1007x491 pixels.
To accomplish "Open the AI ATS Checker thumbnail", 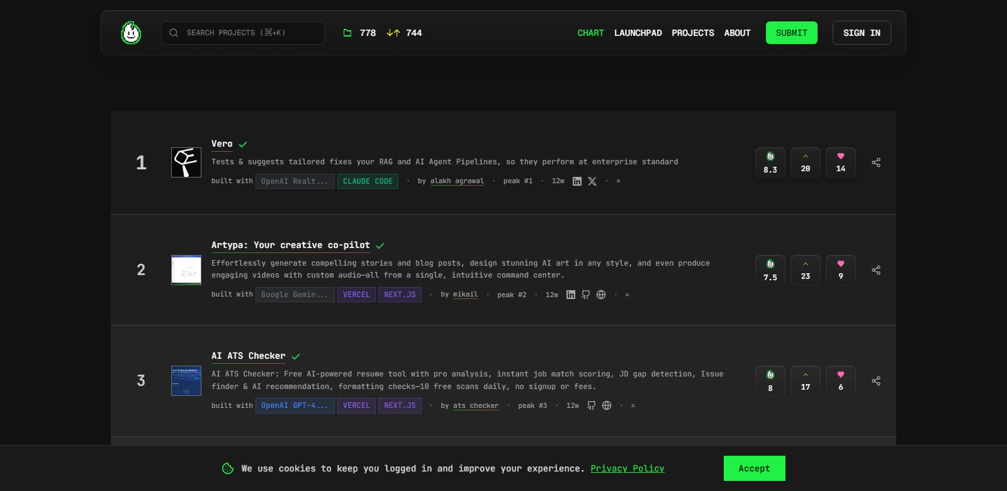I will [186, 381].
